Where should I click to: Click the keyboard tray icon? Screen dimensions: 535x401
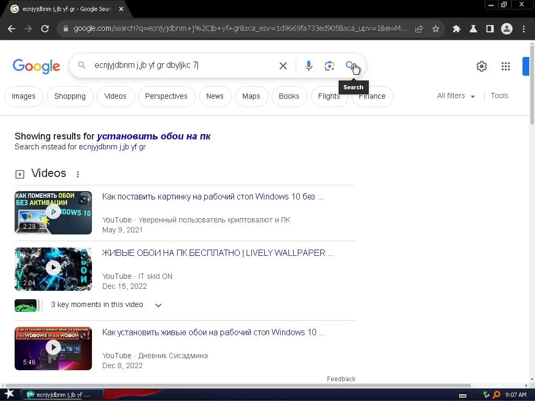pyautogui.click(x=463, y=396)
